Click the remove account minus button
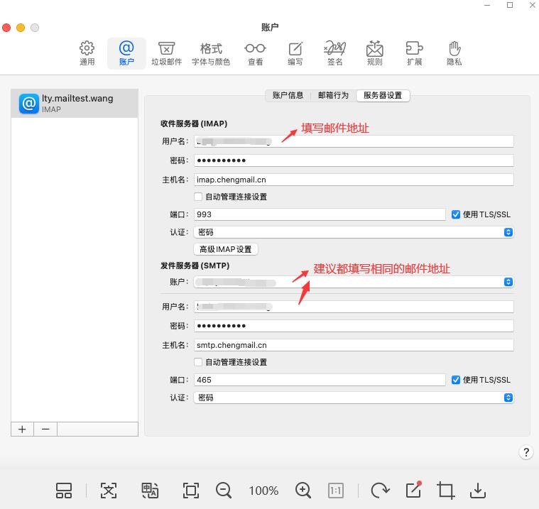Screen dimensions: 539x509 [x=45, y=429]
